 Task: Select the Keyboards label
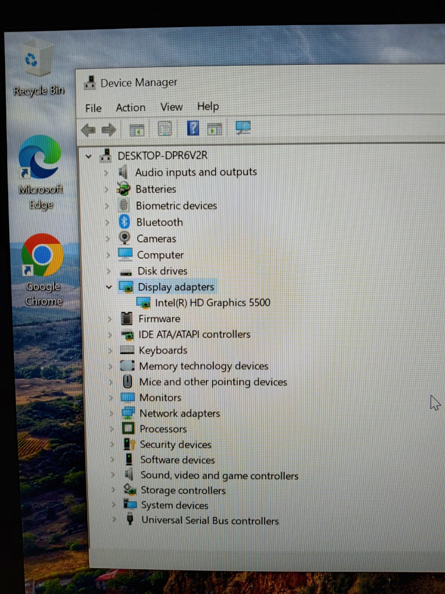point(163,350)
